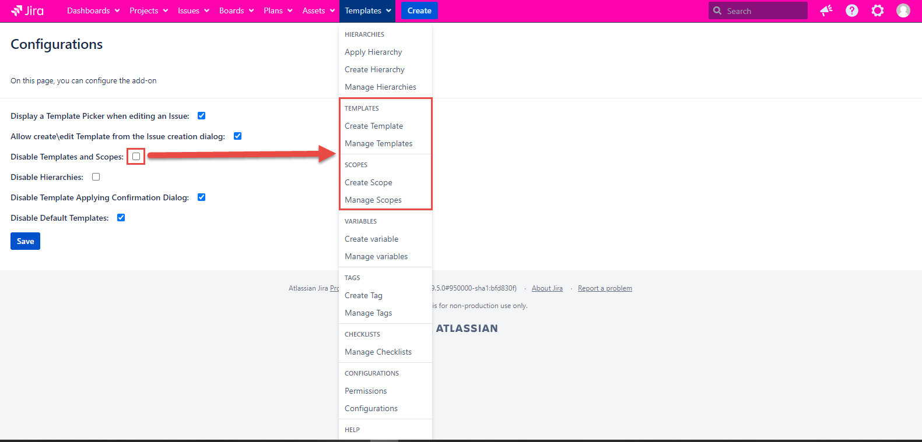Toggle Disable Templates and Scopes checkbox
Viewport: 922px width, 442px height.
coord(136,157)
